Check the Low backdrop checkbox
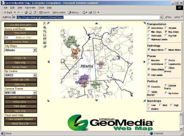Image resolution: width=184 pixels, height=136 pixels. coord(149,105)
